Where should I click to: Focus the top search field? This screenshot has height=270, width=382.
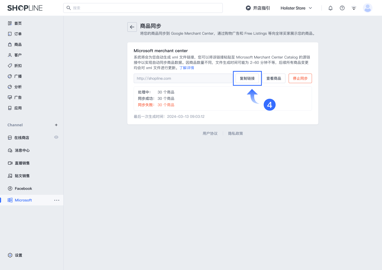(x=143, y=8)
